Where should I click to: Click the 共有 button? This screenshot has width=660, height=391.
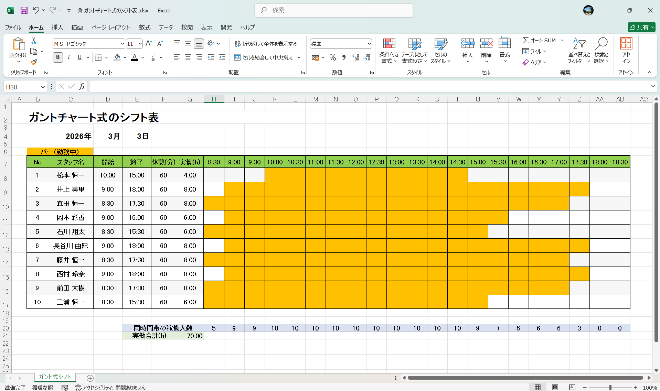tap(641, 27)
